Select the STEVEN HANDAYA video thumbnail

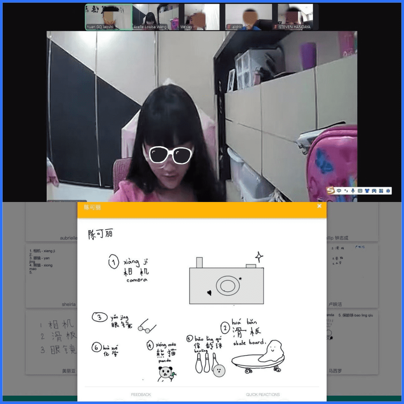click(294, 17)
